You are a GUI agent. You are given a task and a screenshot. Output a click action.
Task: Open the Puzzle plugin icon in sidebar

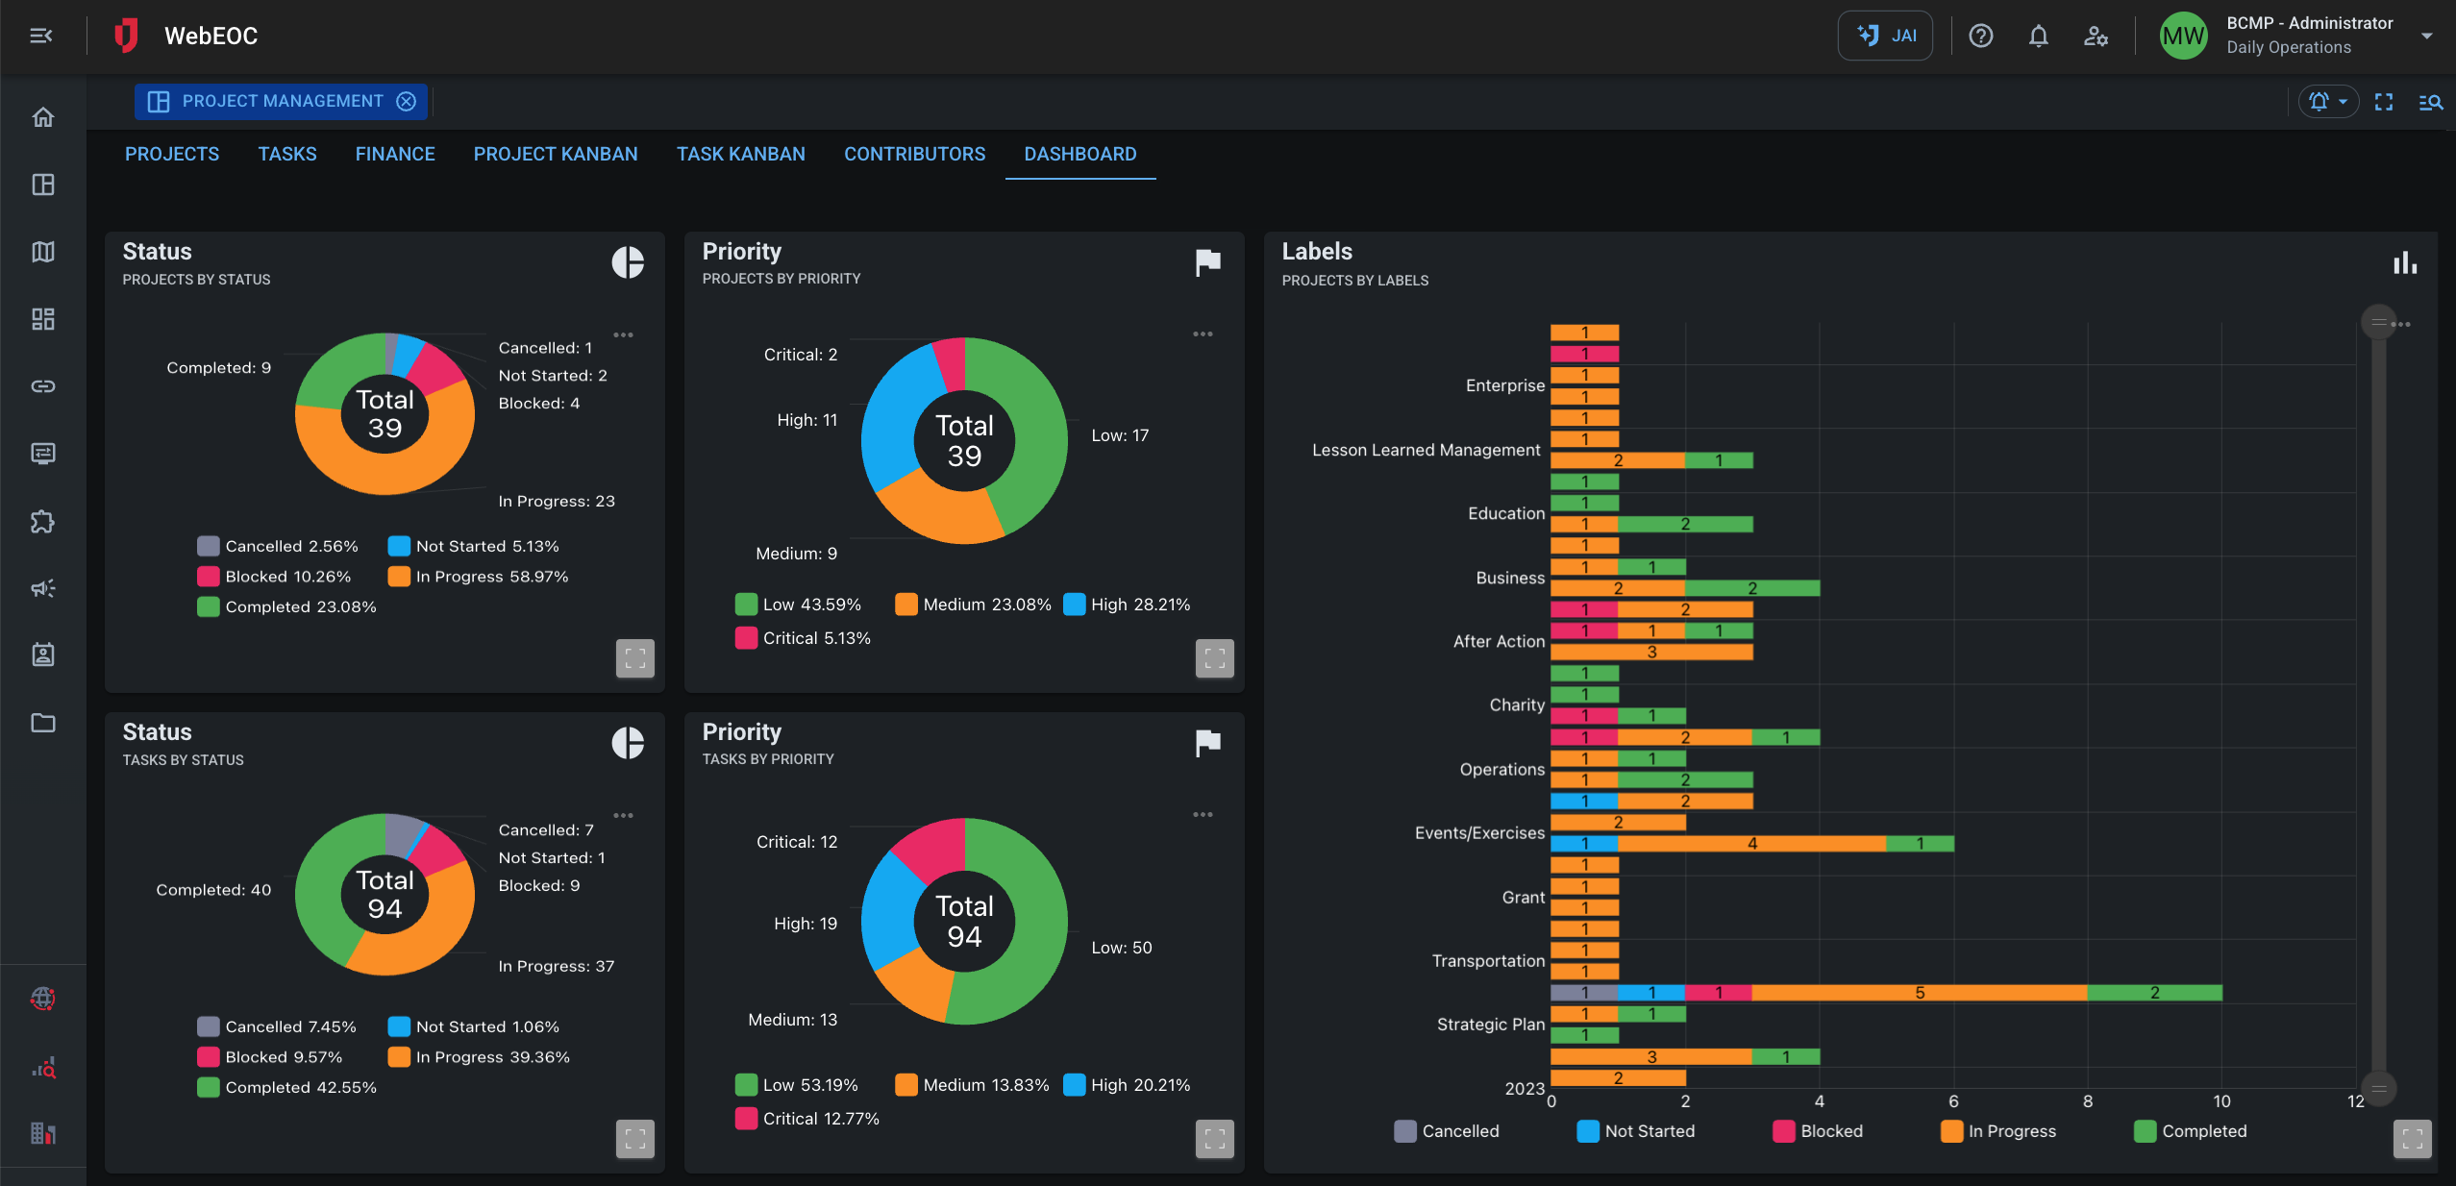(43, 522)
